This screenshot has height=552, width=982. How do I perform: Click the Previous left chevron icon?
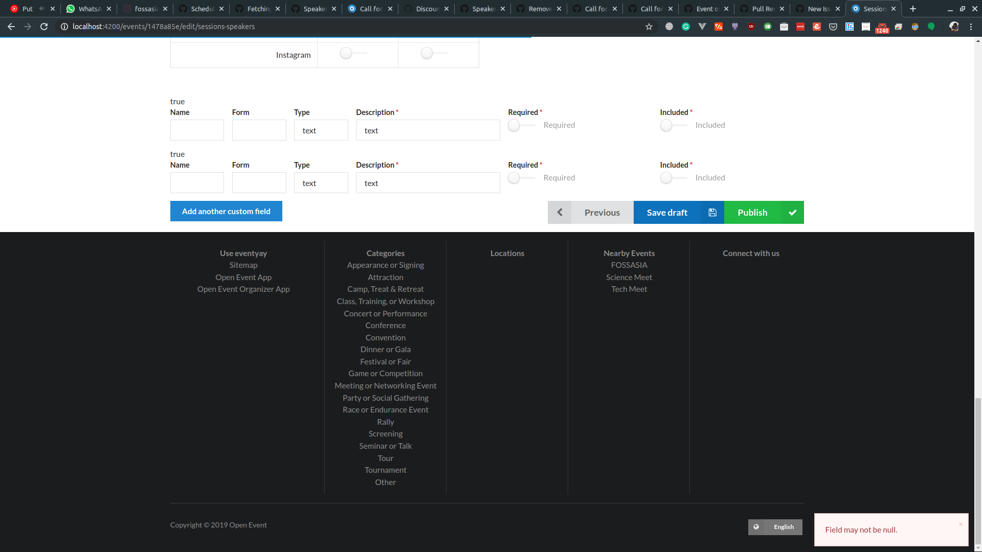point(560,213)
